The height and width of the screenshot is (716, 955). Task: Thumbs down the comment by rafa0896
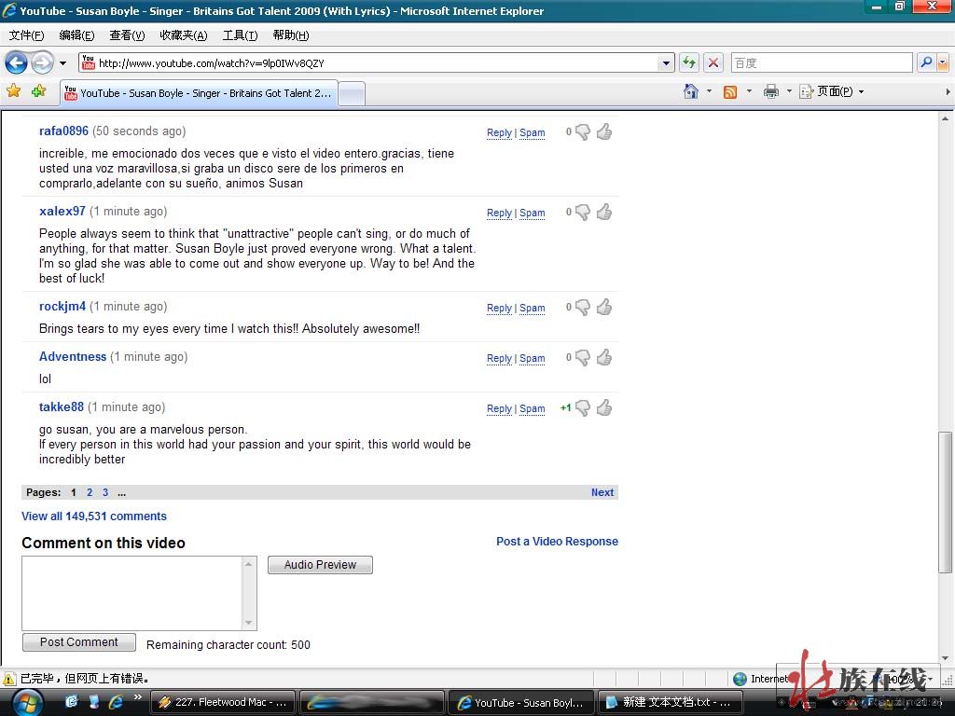(583, 132)
